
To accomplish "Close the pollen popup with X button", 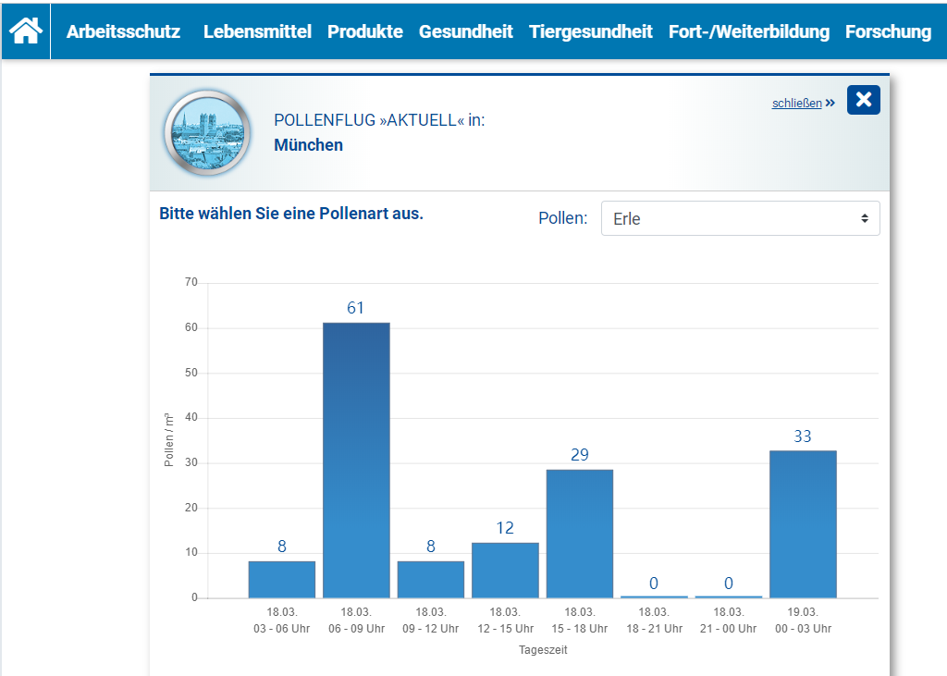I will coord(863,100).
